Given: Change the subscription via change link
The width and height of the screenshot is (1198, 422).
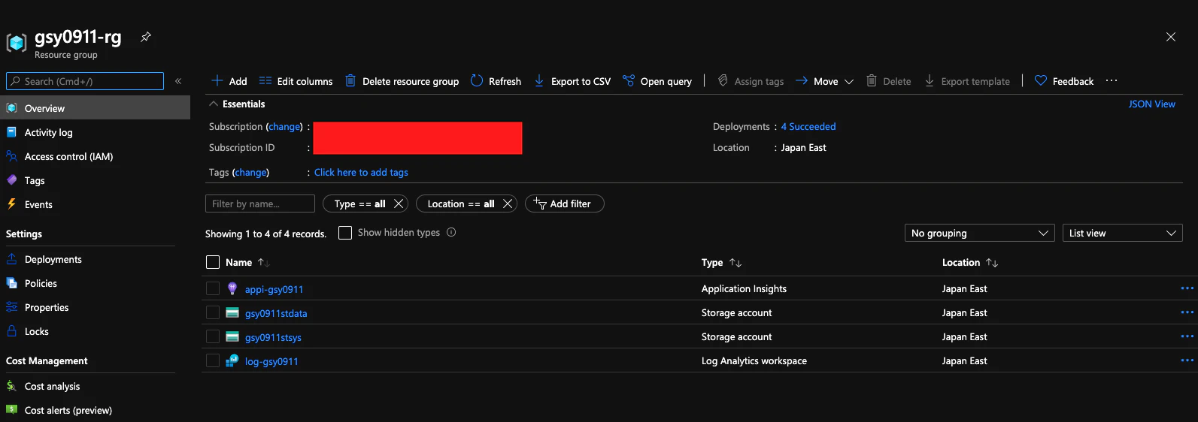Looking at the screenshot, I should point(285,126).
